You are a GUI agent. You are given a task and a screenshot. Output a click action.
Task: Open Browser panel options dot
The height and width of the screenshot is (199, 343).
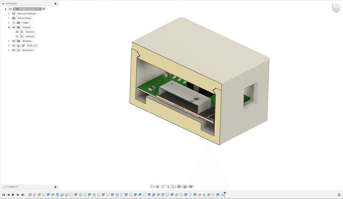[x=55, y=4]
